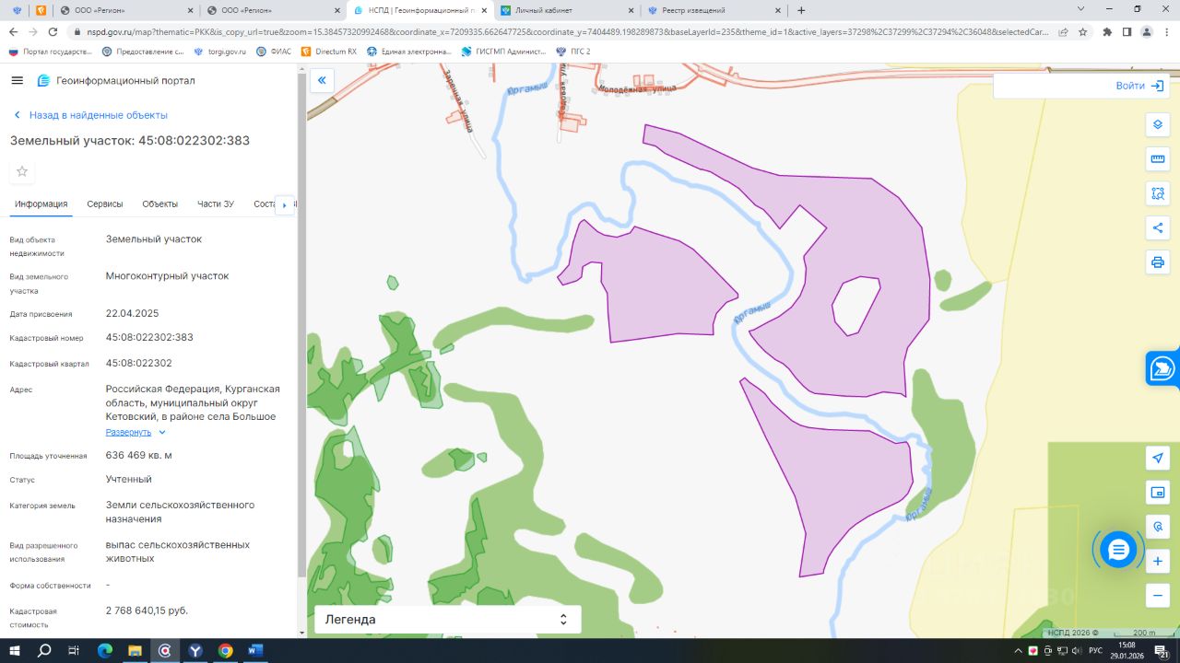Viewport: 1180px width, 663px height.
Task: Reload the page
Action: (x=53, y=31)
